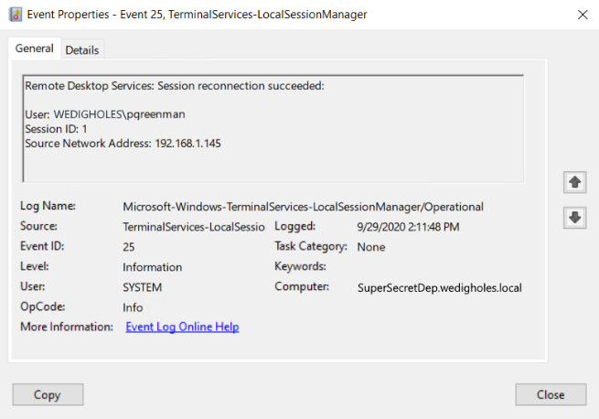Click the up arrow for previous event
The image size is (599, 419).
click(574, 182)
